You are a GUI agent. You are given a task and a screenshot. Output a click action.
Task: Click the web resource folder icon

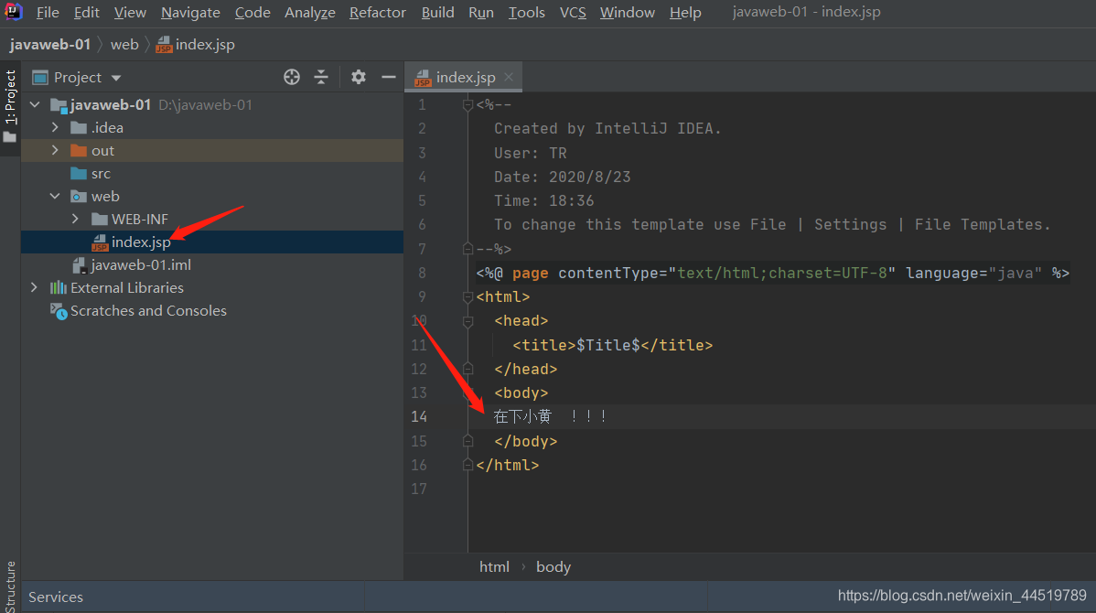point(79,197)
